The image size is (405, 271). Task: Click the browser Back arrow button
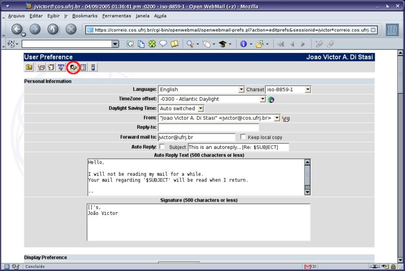[x=17, y=30]
